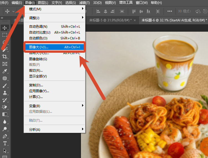
Task: Choose 复制(D)... menu item
Action: pyautogui.click(x=54, y=85)
